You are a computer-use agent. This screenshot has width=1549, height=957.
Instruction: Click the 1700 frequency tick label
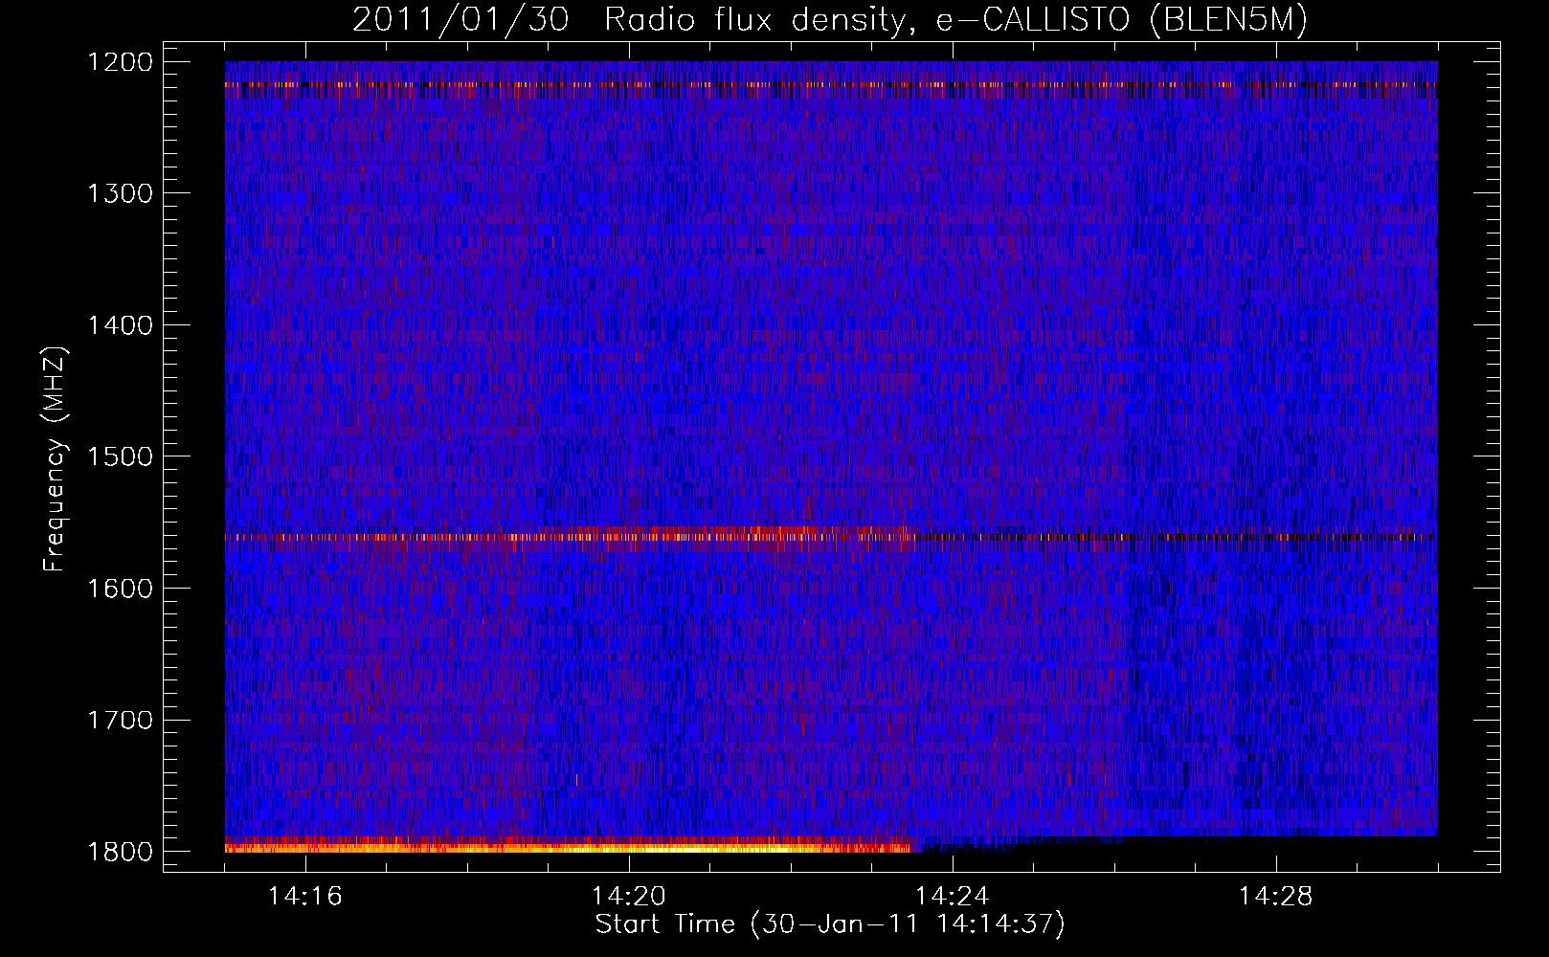click(x=120, y=720)
